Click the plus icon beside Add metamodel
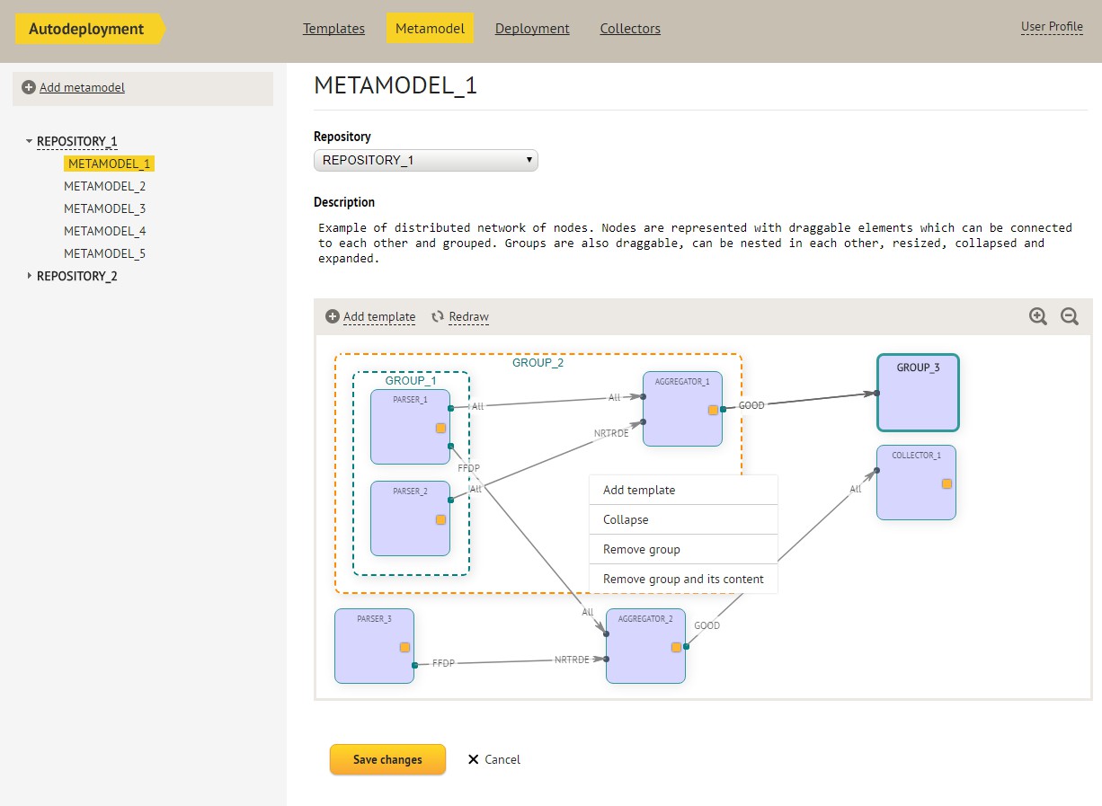Screen dimensions: 1102x806 tap(29, 87)
